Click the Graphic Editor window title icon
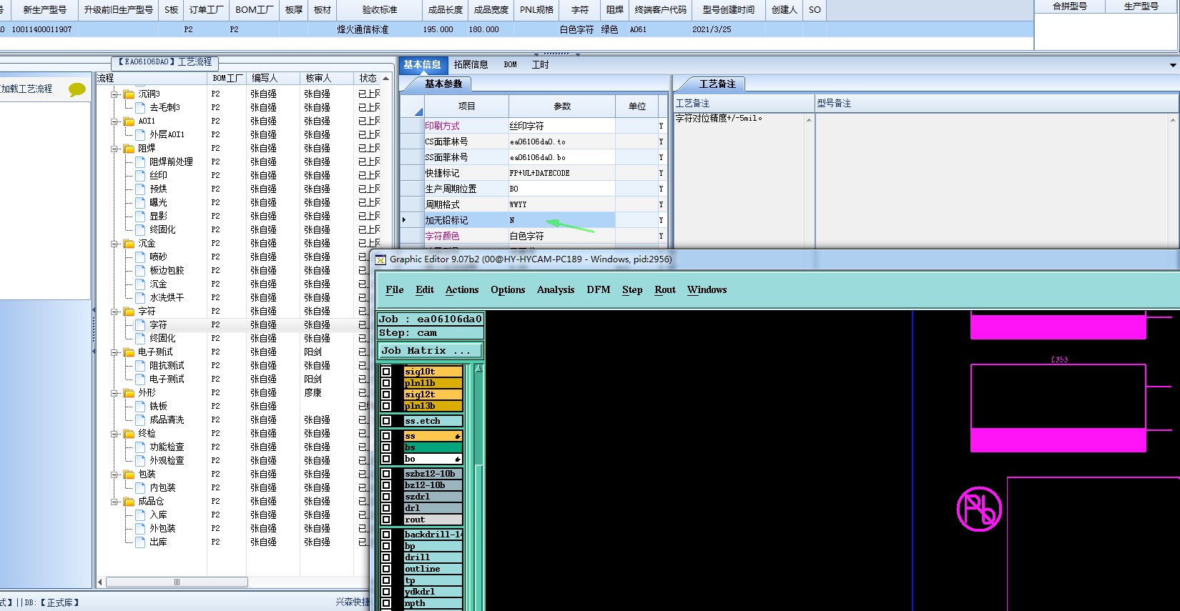Screen dimensions: 1180x611 381,260
